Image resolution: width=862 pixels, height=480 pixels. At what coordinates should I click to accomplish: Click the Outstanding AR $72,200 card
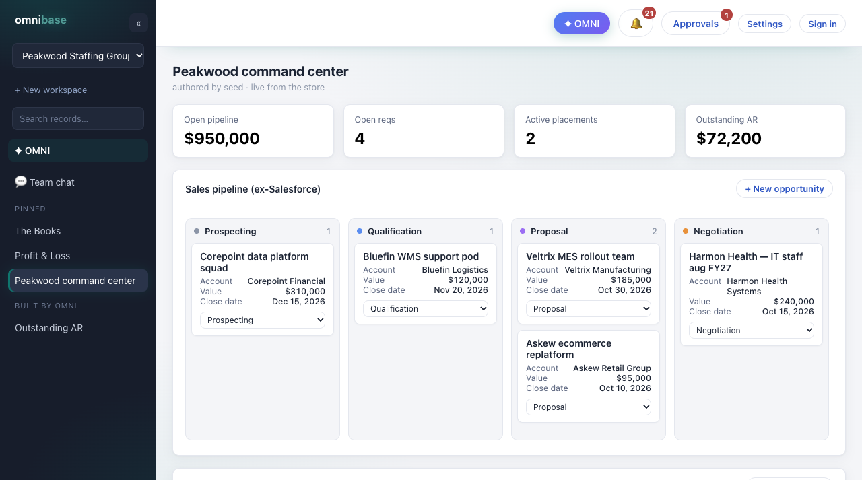765,131
